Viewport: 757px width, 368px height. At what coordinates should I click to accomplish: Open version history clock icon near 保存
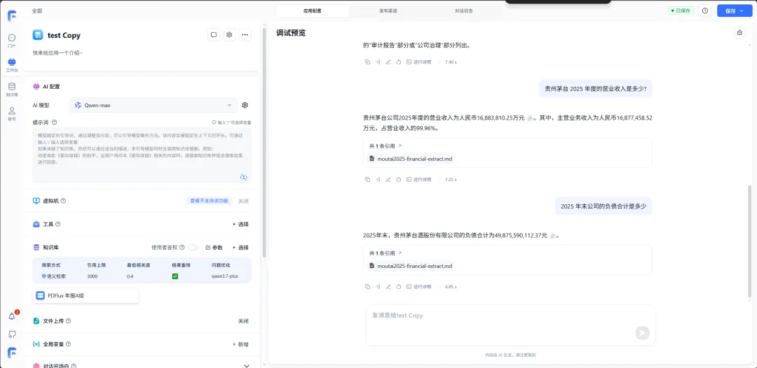(x=705, y=10)
